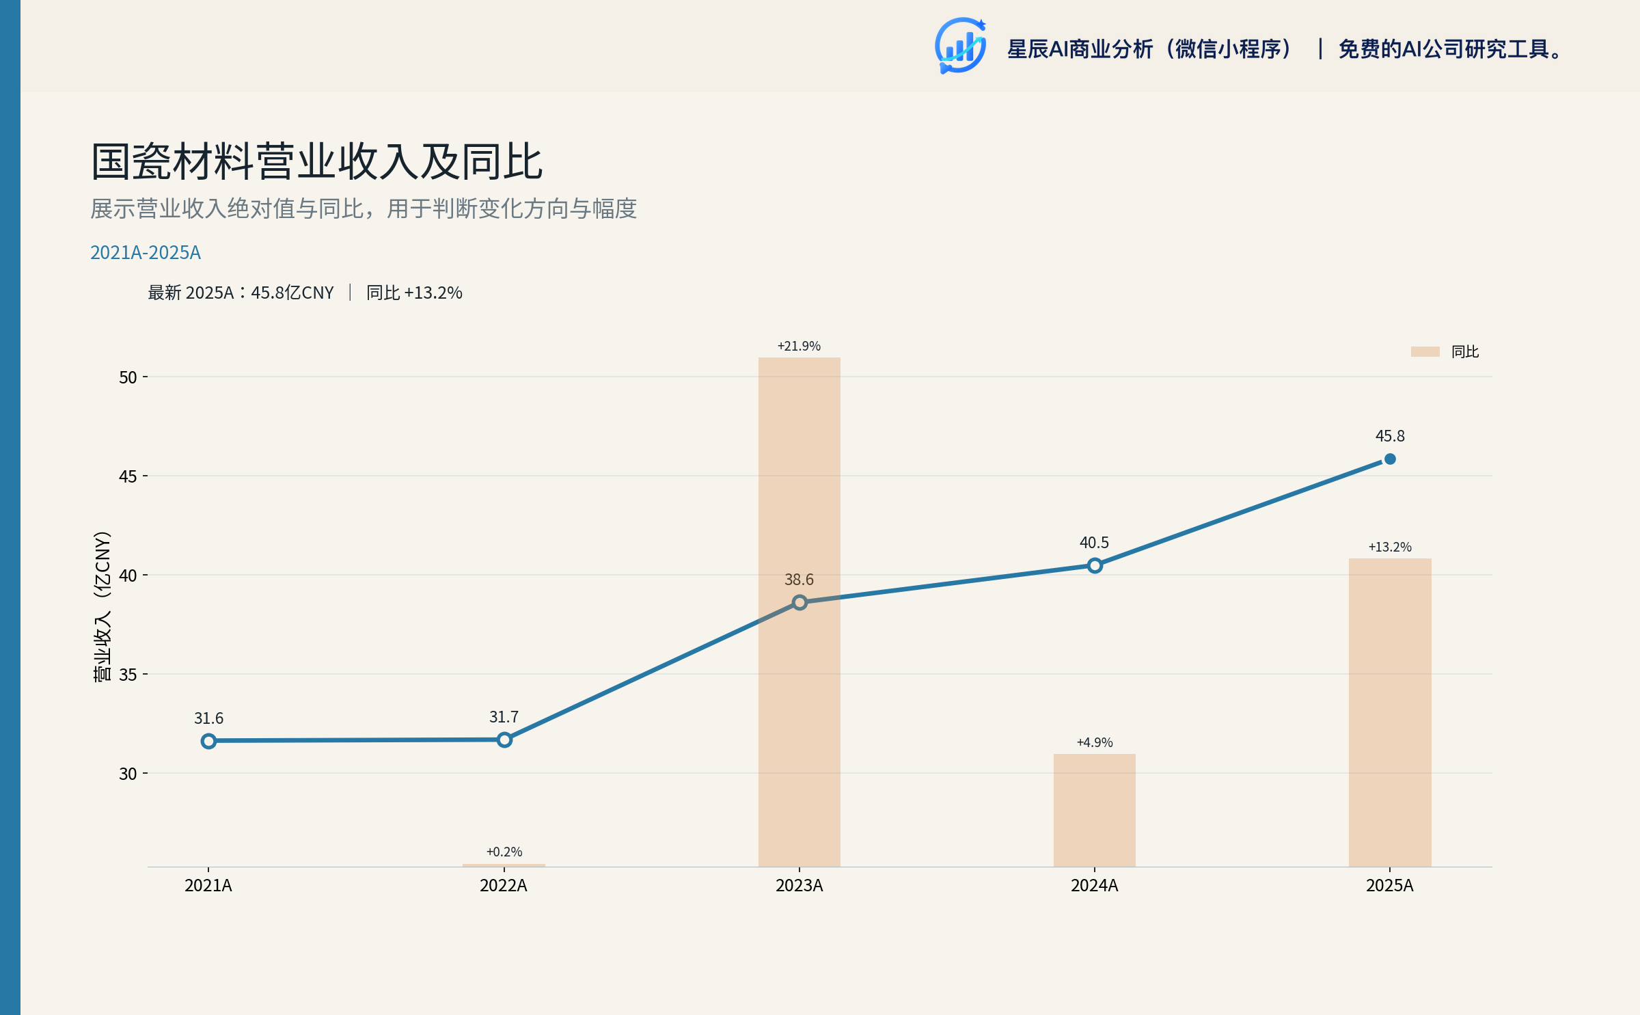This screenshot has width=1640, height=1015.
Task: Click the 同比 +13.2% summary text
Action: [414, 293]
